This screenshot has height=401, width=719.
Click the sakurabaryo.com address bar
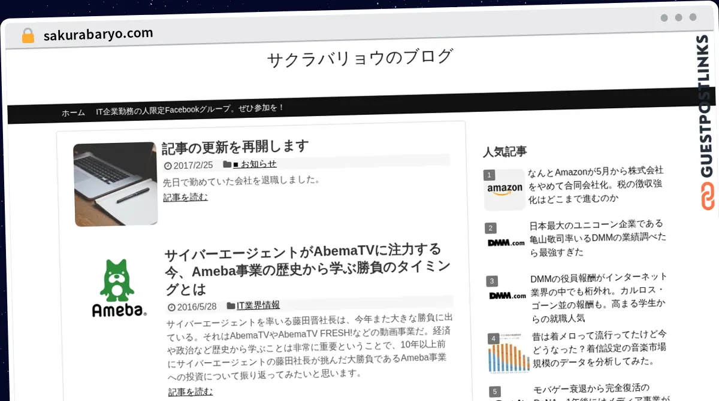pos(98,35)
